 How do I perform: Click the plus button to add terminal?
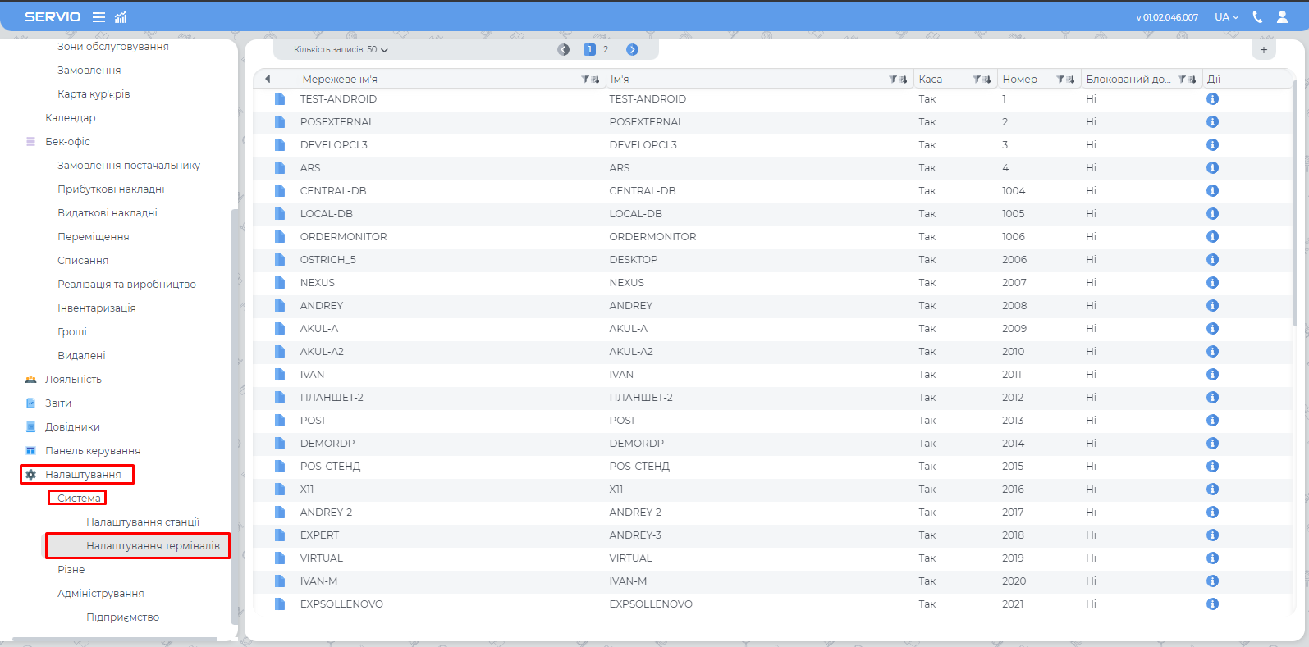pyautogui.click(x=1263, y=50)
